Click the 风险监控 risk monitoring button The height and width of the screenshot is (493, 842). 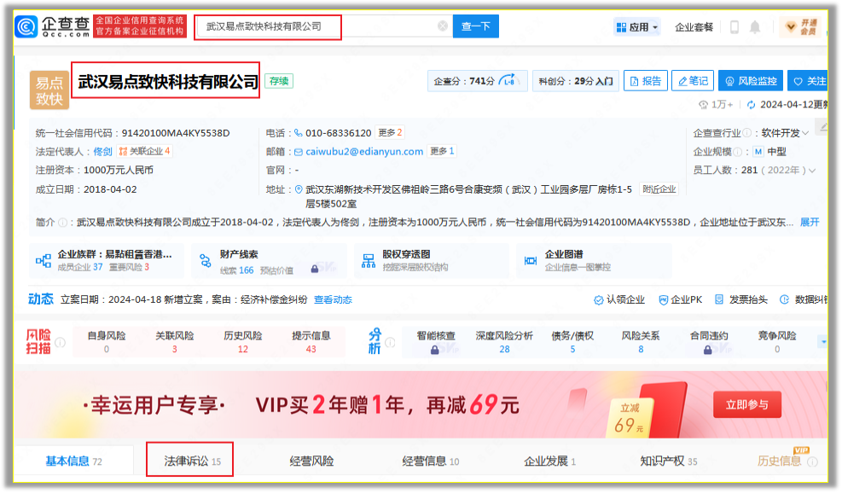(751, 81)
